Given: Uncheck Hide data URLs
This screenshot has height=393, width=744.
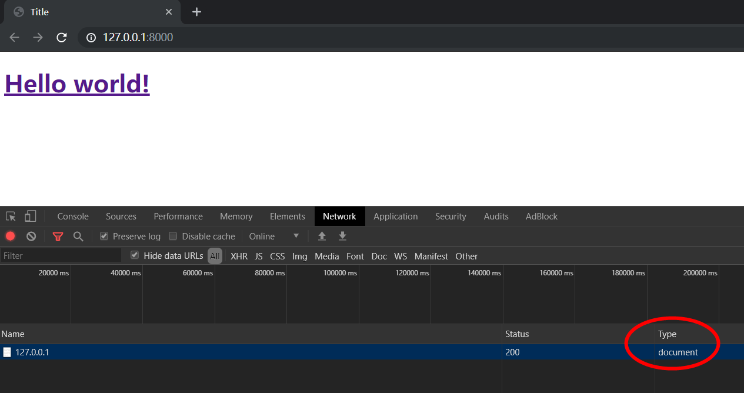Looking at the screenshot, I should pyautogui.click(x=135, y=255).
